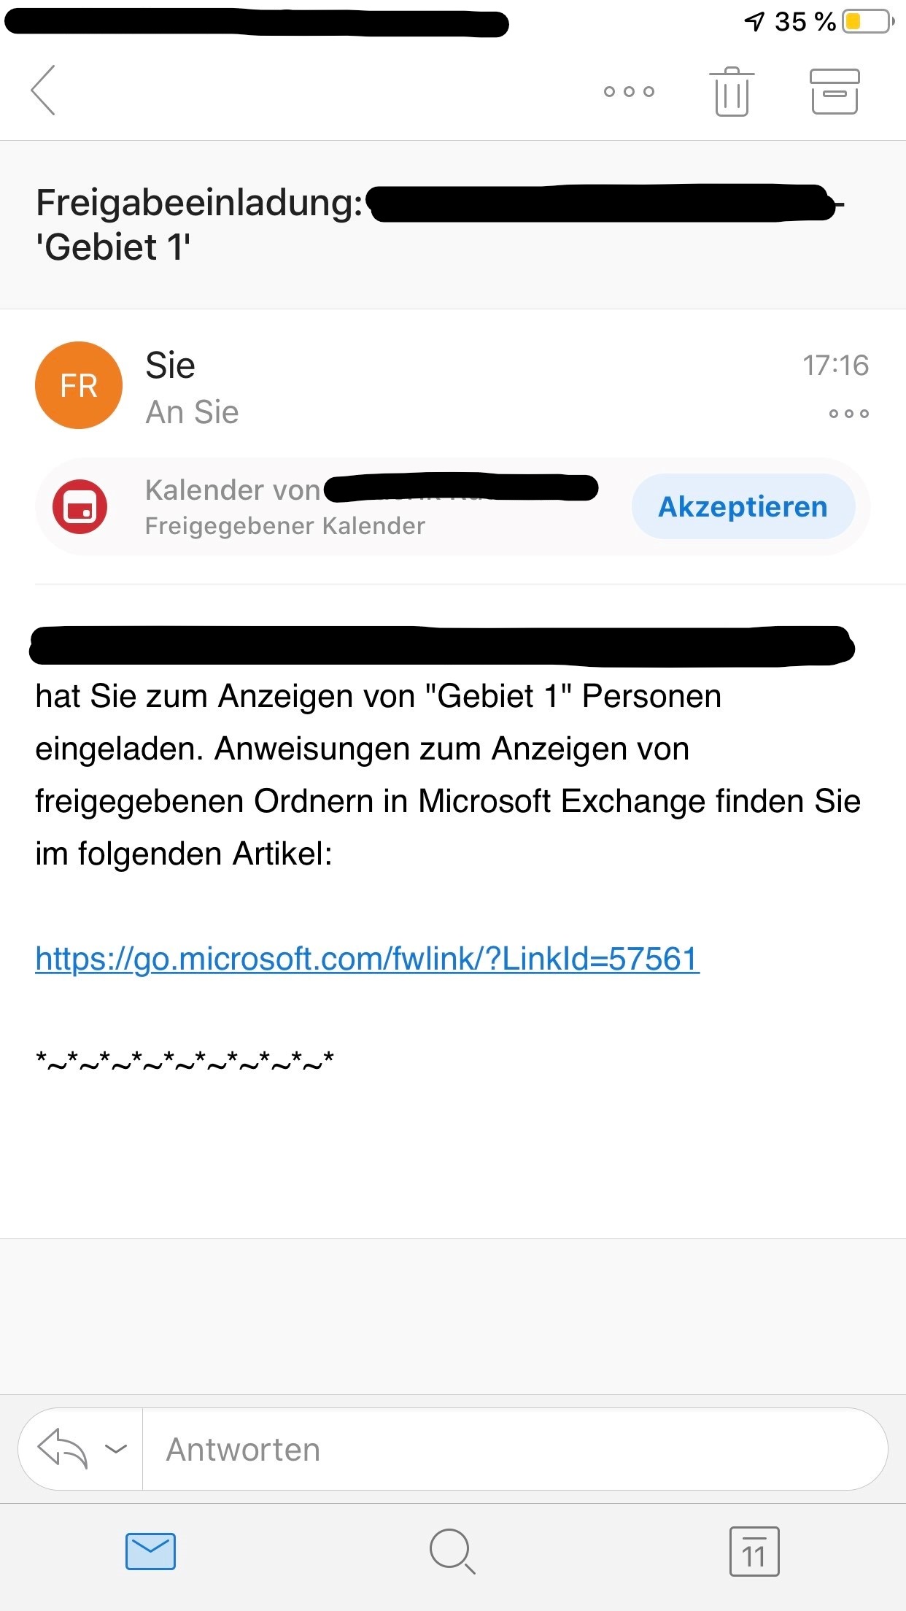This screenshot has height=1611, width=906.
Task: Go back using the left chevron
Action: 43,90
